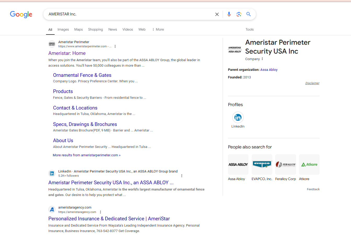351x242 pixels.
Task: Click the Feedback link
Action: [313, 189]
